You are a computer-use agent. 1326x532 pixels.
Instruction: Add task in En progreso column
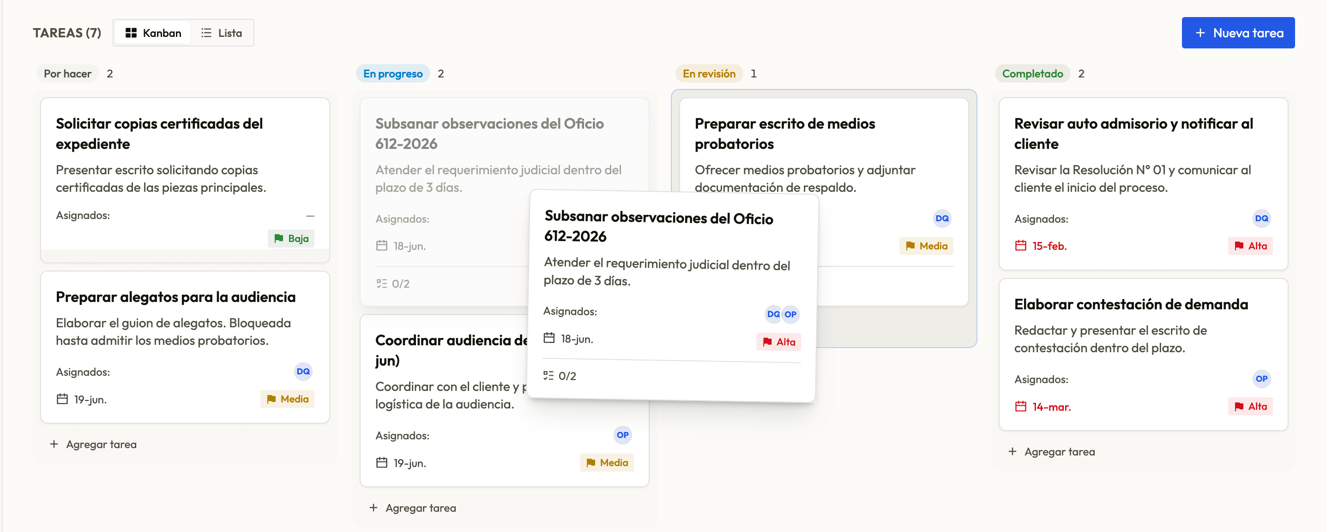tap(413, 508)
